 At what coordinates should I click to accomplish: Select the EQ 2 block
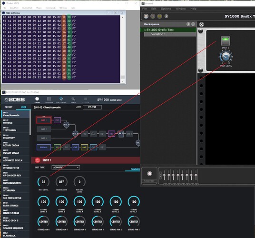pyautogui.click(x=102, y=147)
